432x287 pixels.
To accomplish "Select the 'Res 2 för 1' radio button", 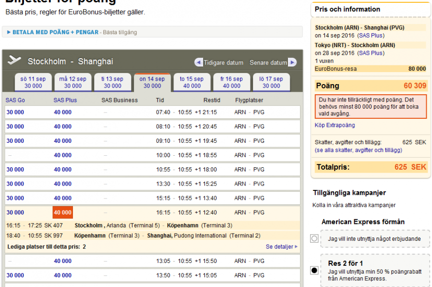I will point(314,271).
